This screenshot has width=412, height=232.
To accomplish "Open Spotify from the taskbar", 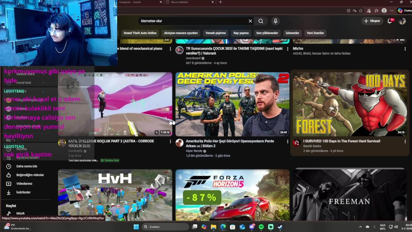I will [x=261, y=227].
